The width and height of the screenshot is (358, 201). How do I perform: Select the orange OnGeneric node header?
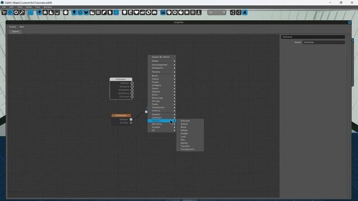point(121,116)
